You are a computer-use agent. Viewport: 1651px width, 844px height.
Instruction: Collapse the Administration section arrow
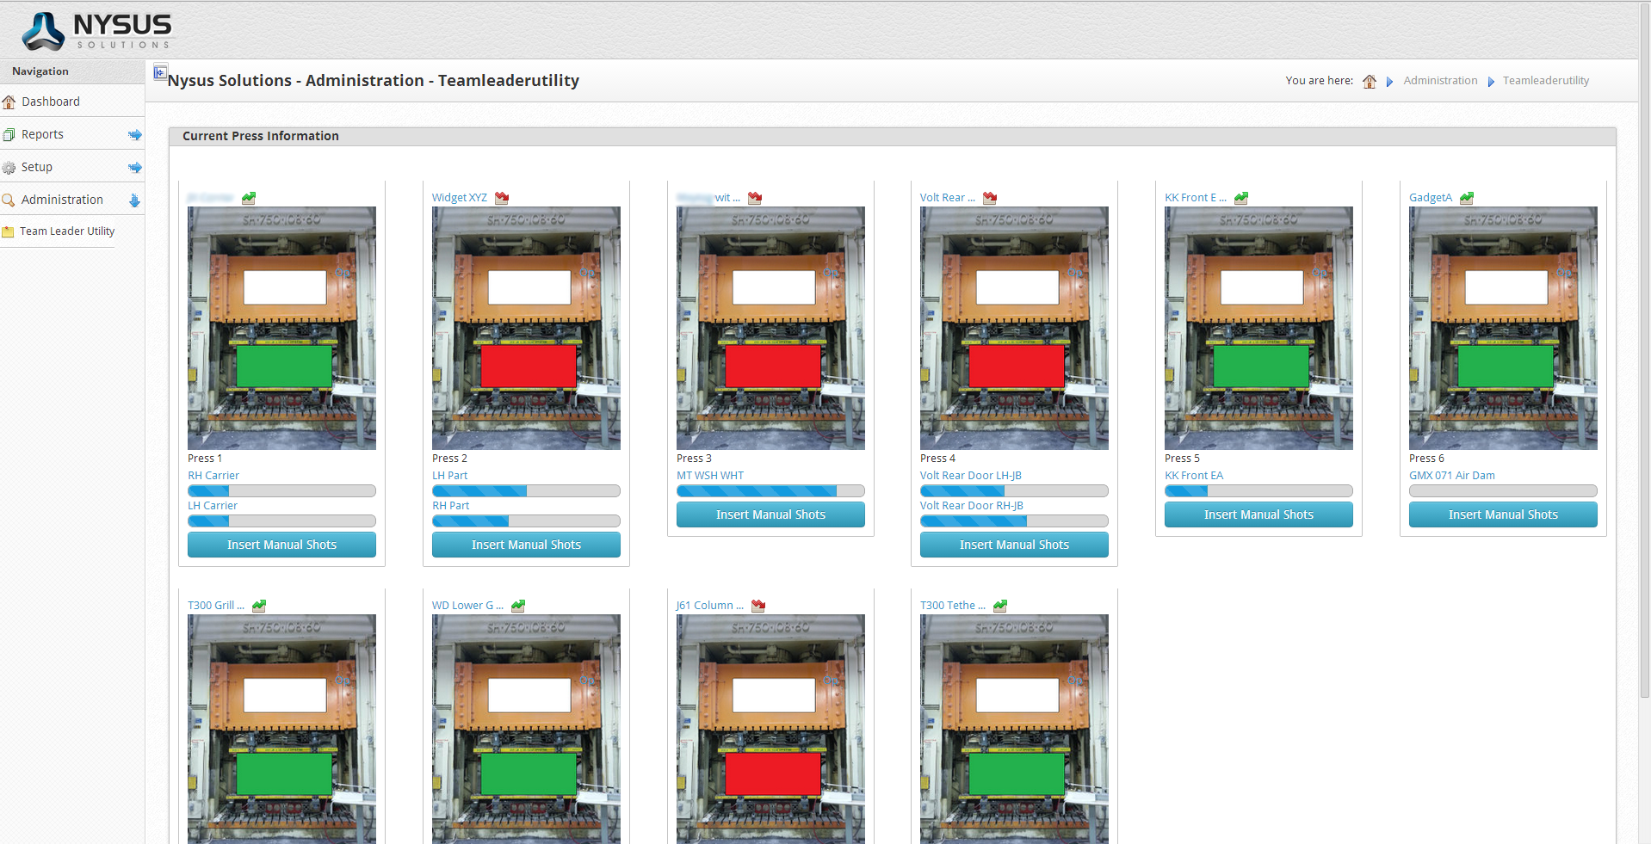tap(134, 200)
